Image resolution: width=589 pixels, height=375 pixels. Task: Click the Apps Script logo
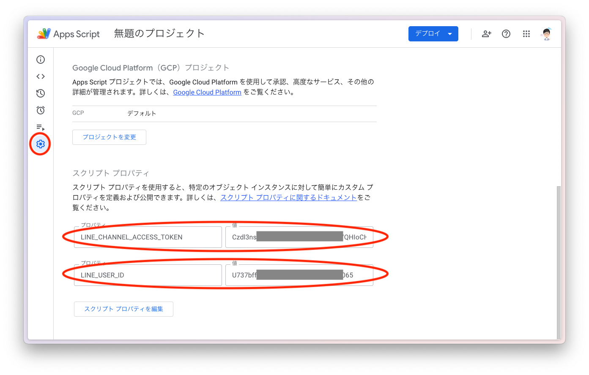(x=44, y=34)
